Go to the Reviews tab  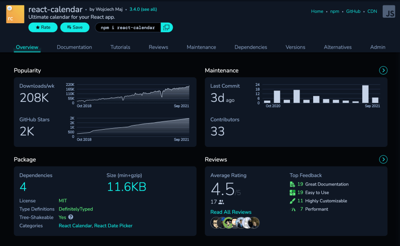tap(159, 47)
